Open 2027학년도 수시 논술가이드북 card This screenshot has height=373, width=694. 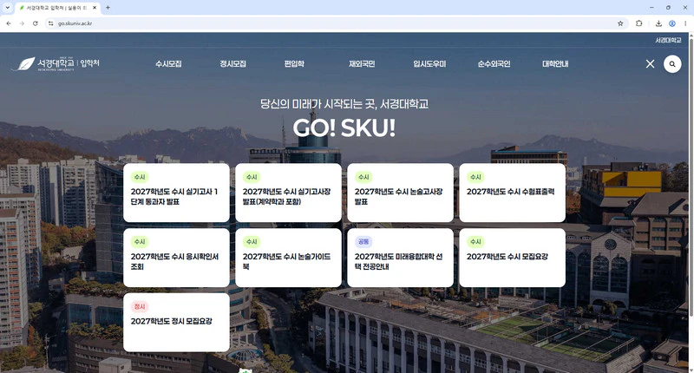[288, 258]
